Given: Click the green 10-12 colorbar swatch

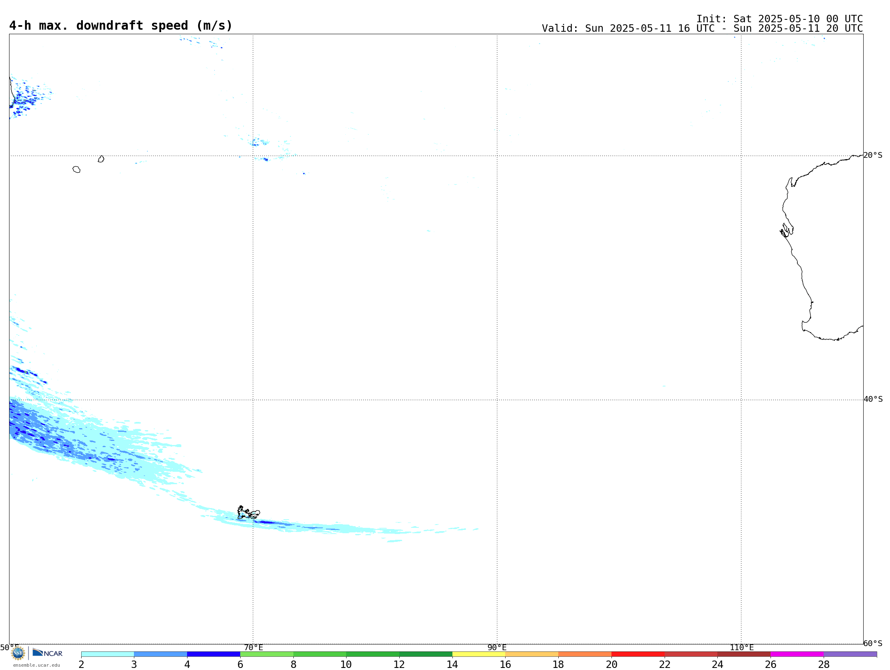Looking at the screenshot, I should (373, 654).
